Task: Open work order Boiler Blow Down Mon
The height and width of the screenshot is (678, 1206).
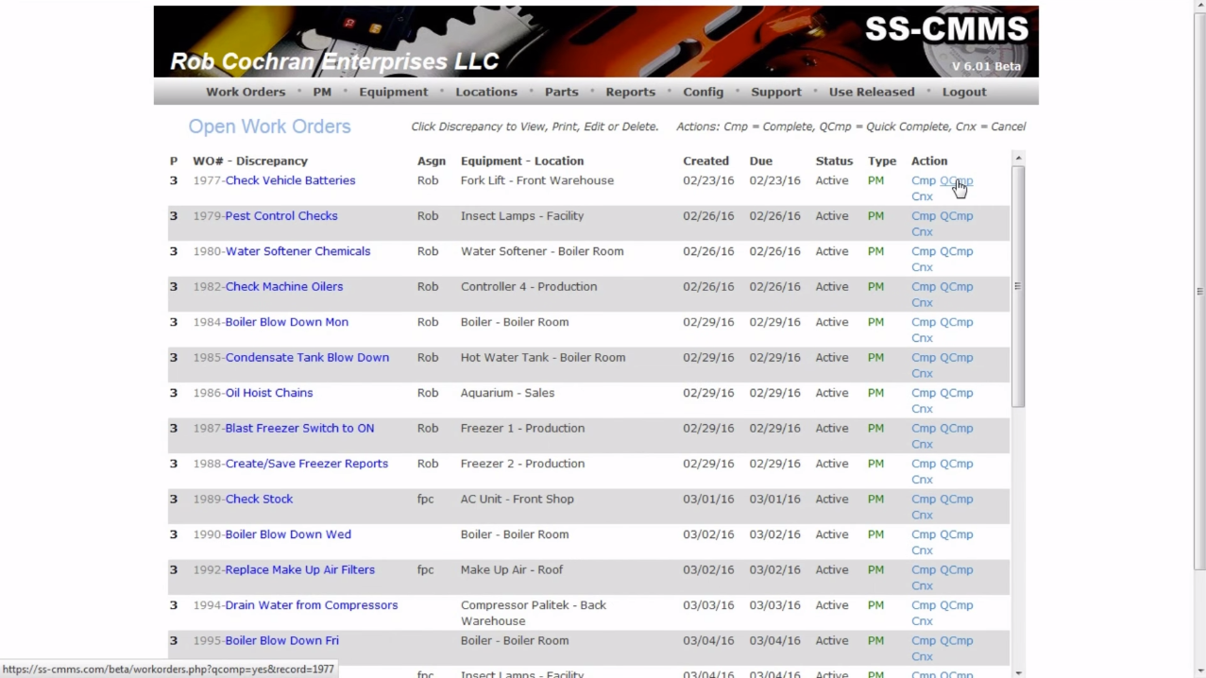Action: point(287,322)
